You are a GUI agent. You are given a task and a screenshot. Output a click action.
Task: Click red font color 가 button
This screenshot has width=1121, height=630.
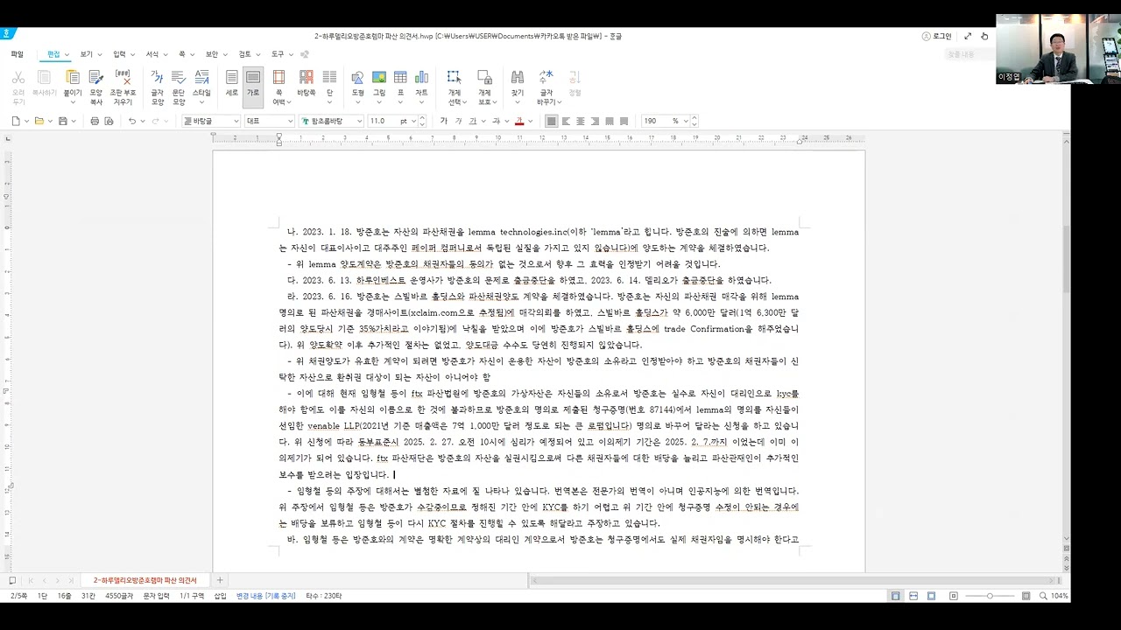pos(519,121)
